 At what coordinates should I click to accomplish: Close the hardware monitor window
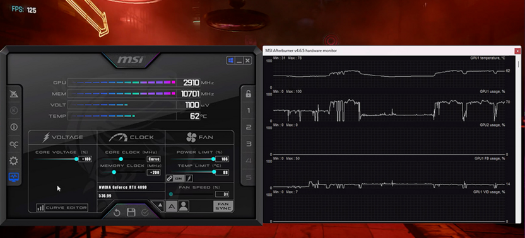[517, 51]
